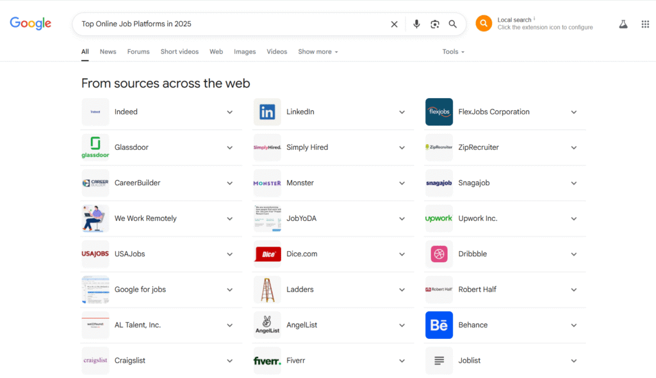Click the Google for jobs thumbnail
The image size is (656, 378).
[95, 290]
